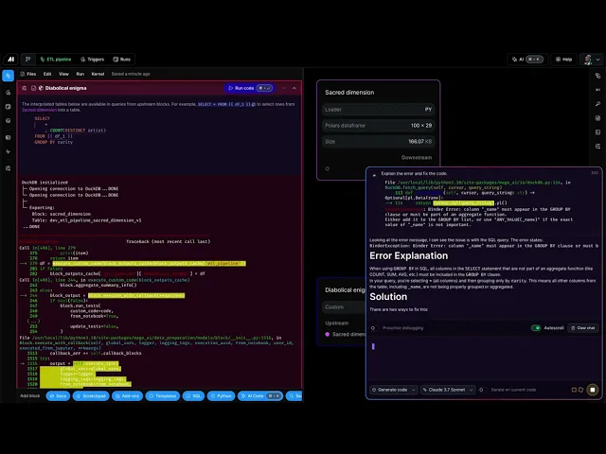Expand the chevron beside the user avatar
The image size is (606, 454).
point(597,60)
